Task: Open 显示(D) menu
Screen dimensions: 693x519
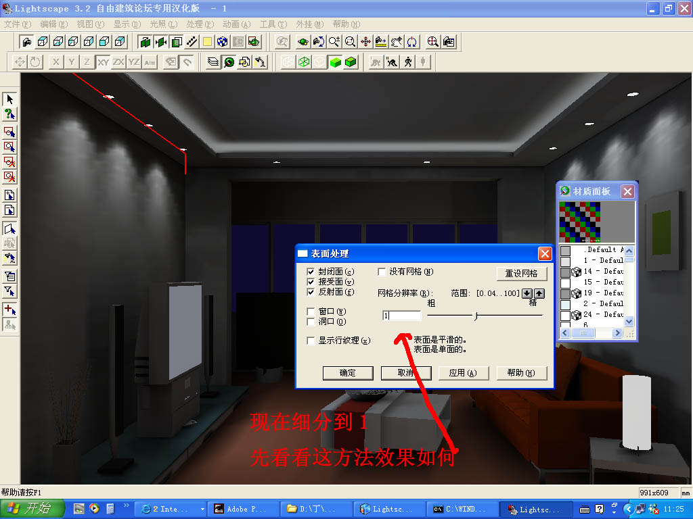Action: (127, 24)
